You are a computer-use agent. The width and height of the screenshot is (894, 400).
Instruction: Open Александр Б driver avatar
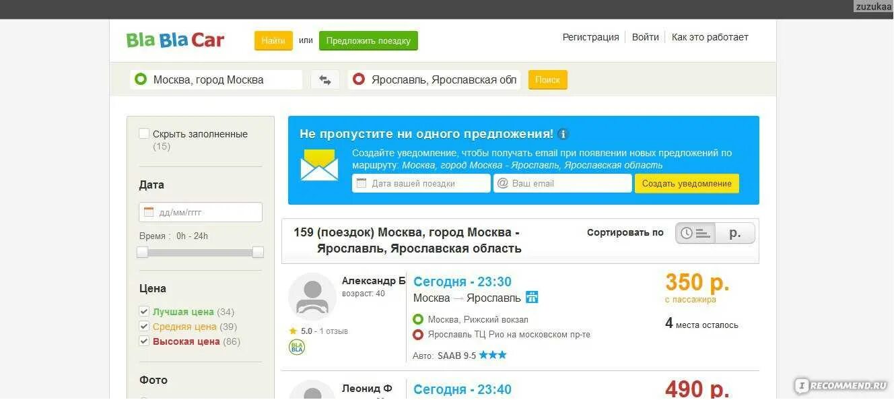point(312,296)
